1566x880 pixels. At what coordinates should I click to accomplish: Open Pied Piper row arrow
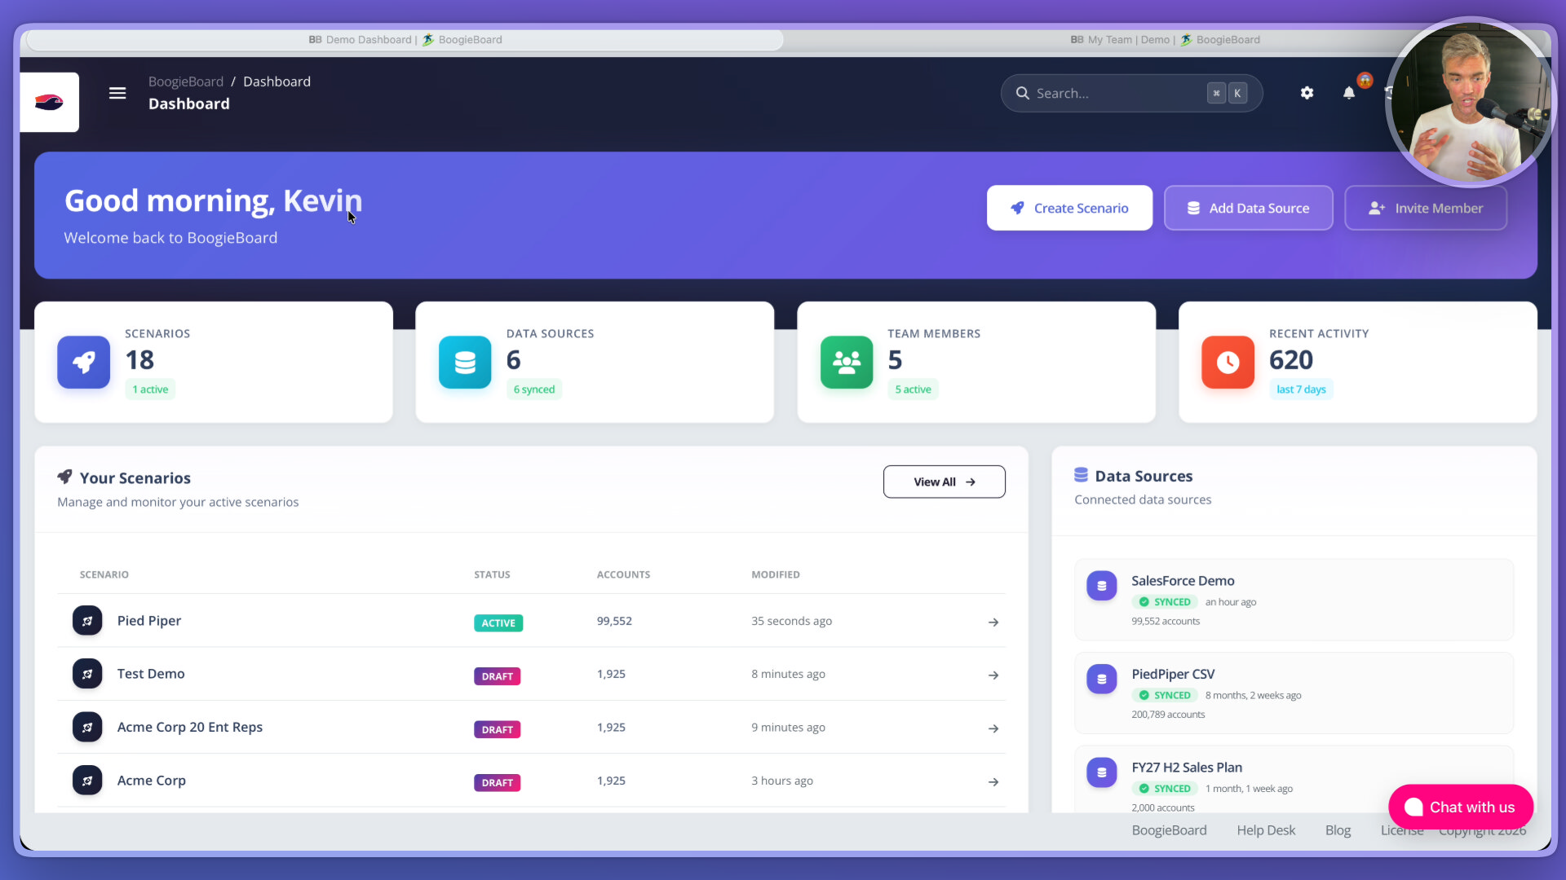pos(993,623)
